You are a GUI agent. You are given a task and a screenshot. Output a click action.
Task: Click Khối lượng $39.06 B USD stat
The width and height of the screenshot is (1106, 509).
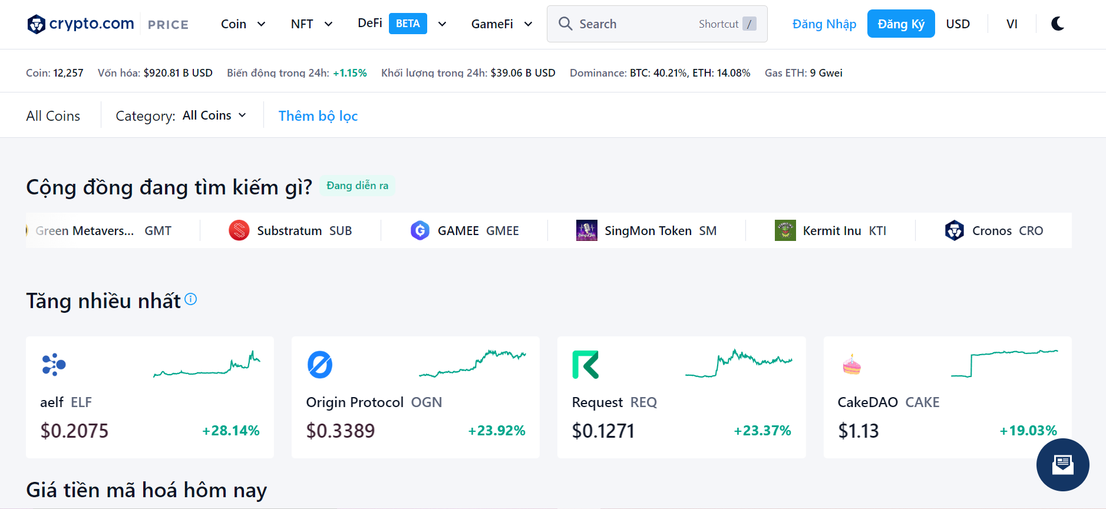[x=468, y=73]
